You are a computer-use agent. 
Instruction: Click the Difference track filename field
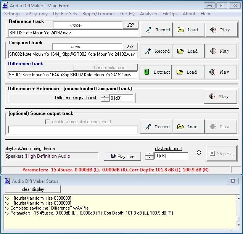(x=72, y=75)
